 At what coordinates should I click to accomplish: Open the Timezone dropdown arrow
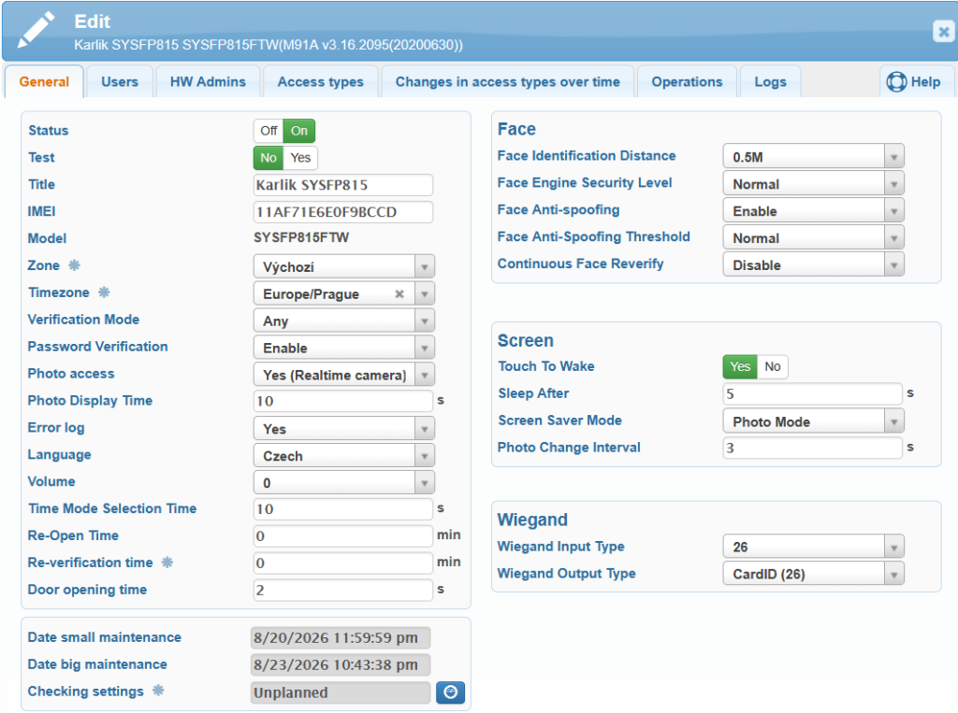tap(425, 293)
